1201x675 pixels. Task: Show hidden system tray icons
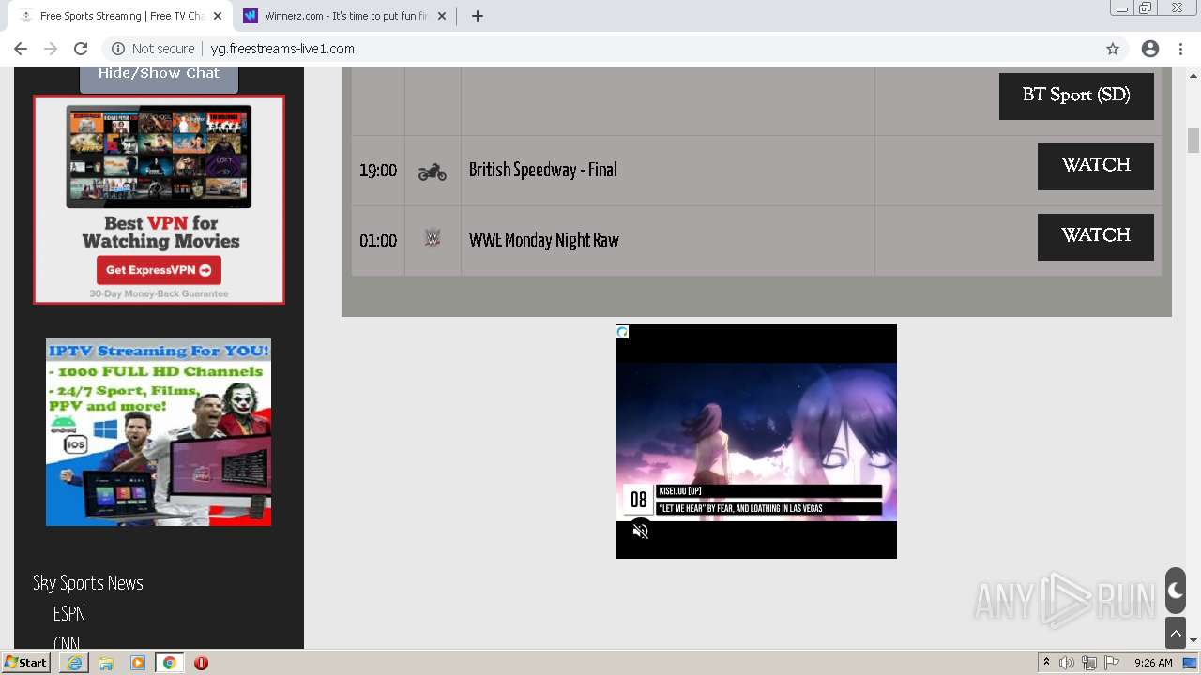(1046, 663)
